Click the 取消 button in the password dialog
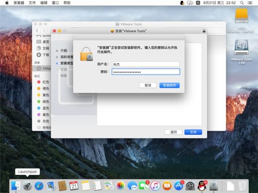The image size is (258, 193). 147,85
